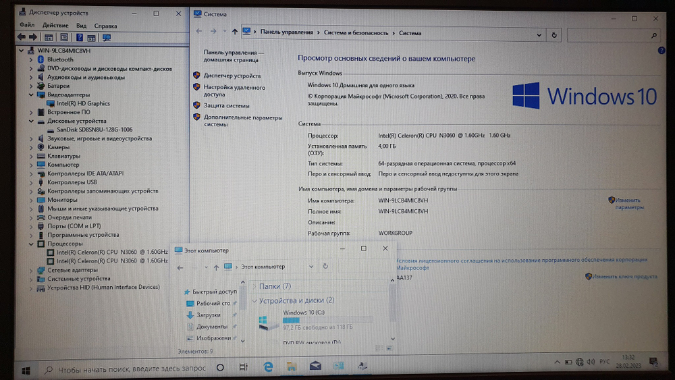
Task: Open Task View on taskbar
Action: [243, 367]
